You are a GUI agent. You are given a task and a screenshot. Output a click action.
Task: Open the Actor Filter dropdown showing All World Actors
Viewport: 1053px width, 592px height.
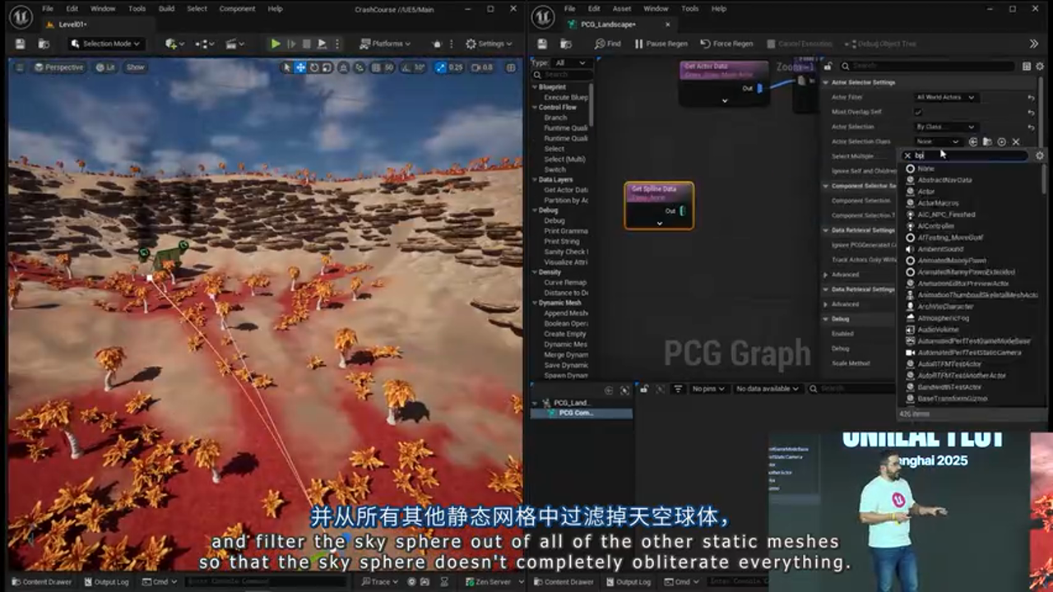tap(944, 96)
